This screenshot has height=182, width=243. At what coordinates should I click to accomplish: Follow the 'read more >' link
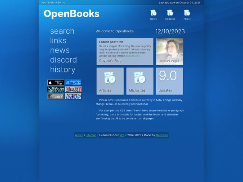click(133, 56)
